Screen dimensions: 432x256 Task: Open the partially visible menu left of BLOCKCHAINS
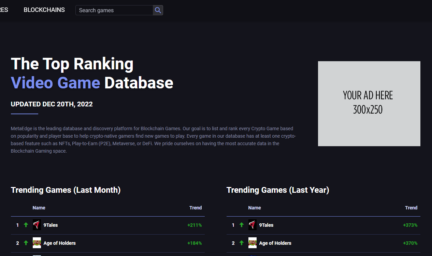[4, 10]
